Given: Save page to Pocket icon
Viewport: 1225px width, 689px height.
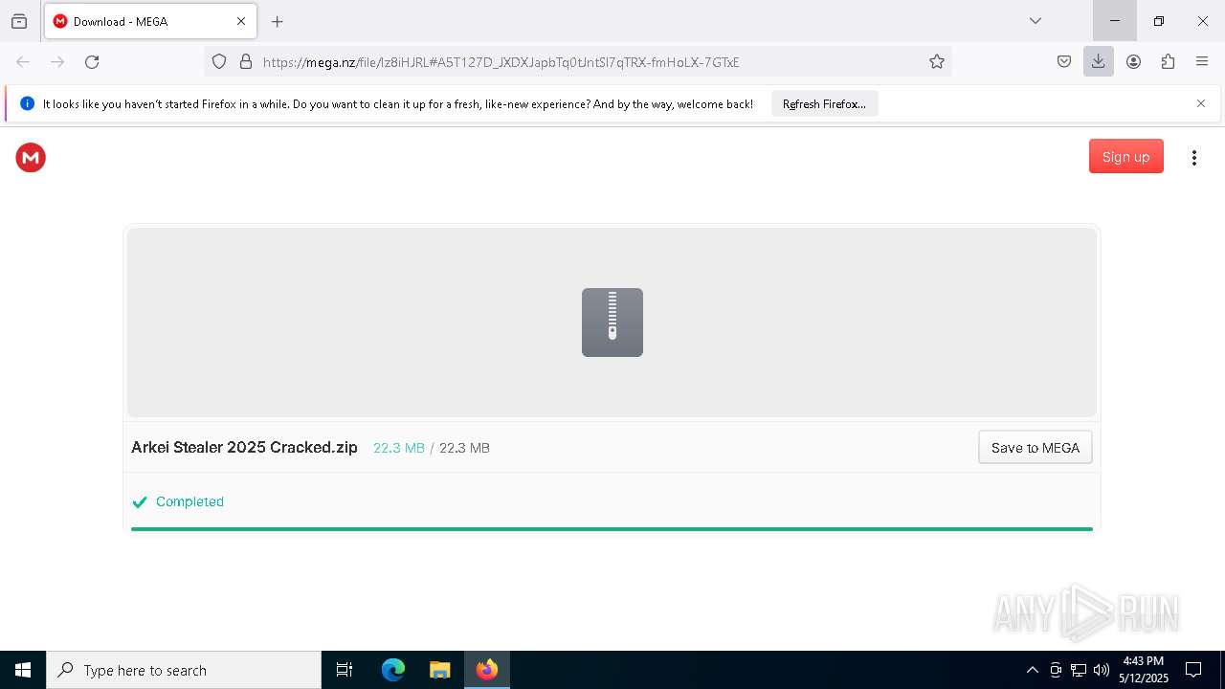Looking at the screenshot, I should [1063, 61].
